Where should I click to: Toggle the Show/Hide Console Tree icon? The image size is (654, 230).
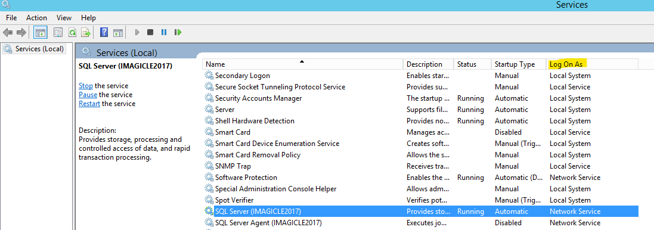click(x=41, y=32)
